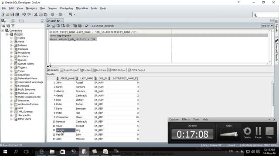Screen dimensions: 279x156
Task: Click the Explain Plan icon in worksheet toolbar
Action: (x=75, y=26)
